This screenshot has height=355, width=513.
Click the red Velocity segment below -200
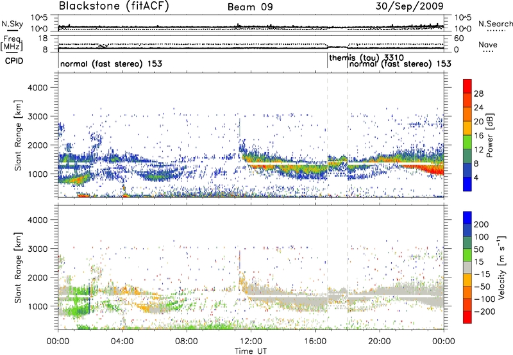pos(467,317)
